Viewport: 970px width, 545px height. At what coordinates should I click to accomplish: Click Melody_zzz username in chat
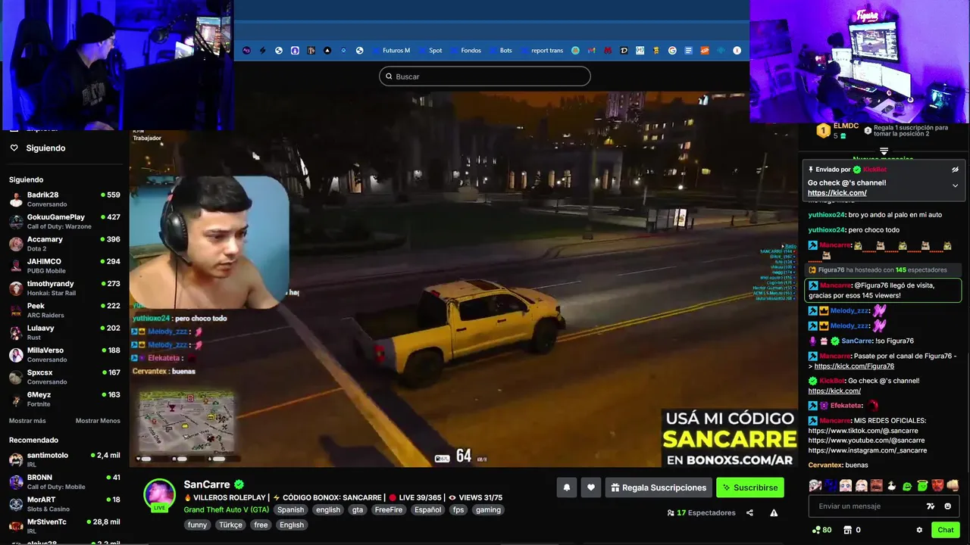tap(849, 310)
